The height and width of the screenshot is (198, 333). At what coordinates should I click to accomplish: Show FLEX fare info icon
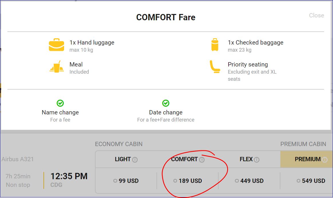click(257, 160)
